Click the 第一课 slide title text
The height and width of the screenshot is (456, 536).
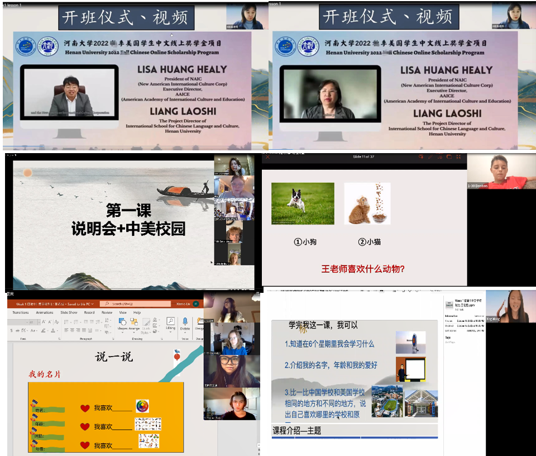pos(128,211)
